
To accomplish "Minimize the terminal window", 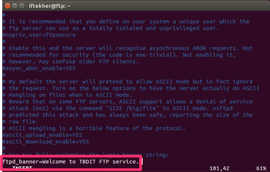I will pyautogui.click(x=14, y=6).
